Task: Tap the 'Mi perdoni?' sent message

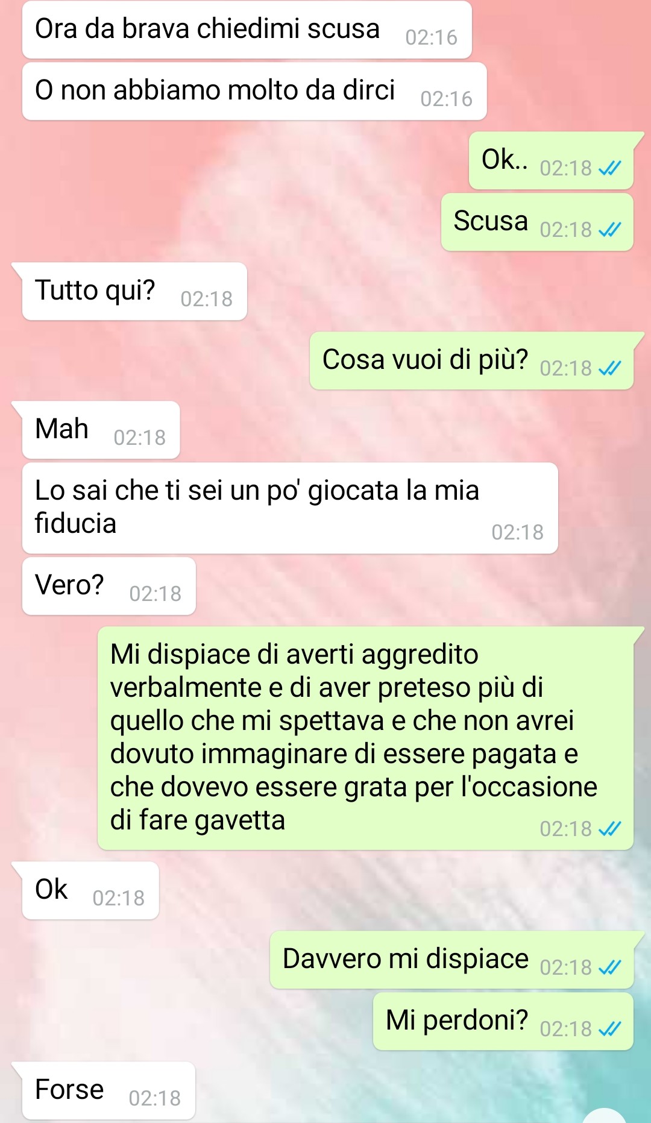Action: pyautogui.click(x=503, y=1021)
